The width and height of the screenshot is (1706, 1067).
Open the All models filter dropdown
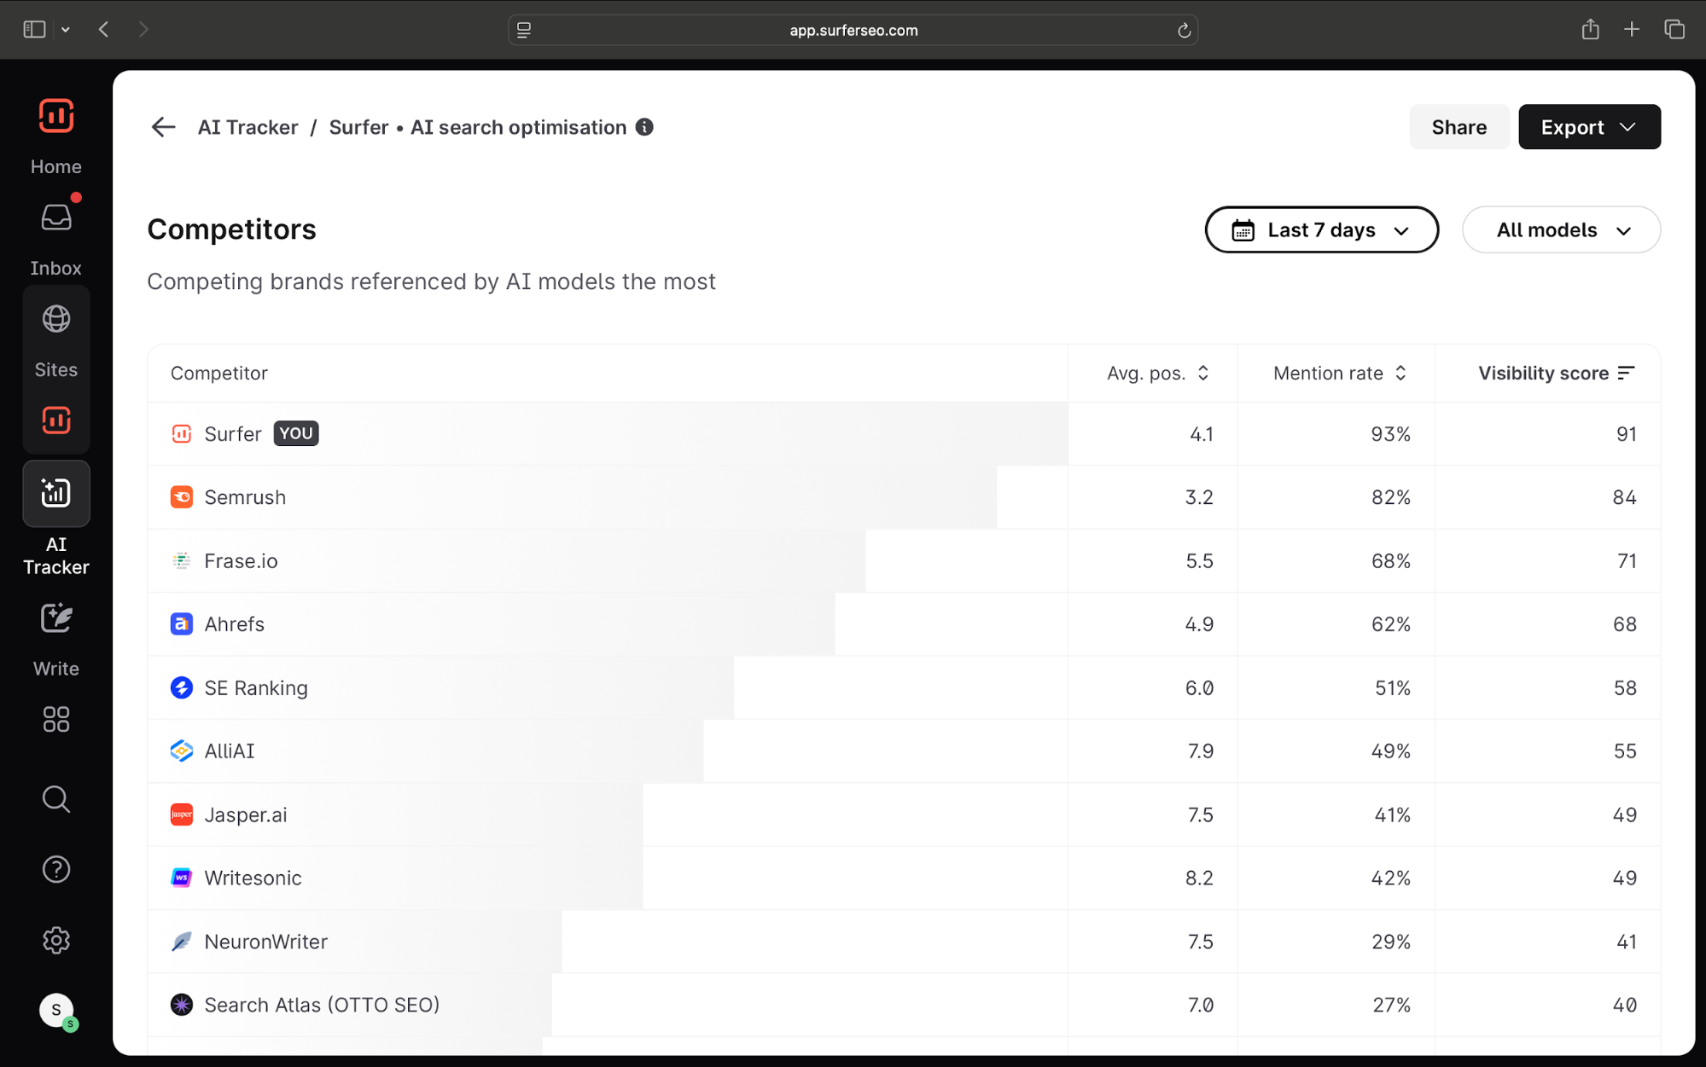pos(1561,230)
